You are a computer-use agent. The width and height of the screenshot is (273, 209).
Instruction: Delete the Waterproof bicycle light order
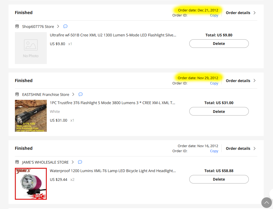pos(219,179)
